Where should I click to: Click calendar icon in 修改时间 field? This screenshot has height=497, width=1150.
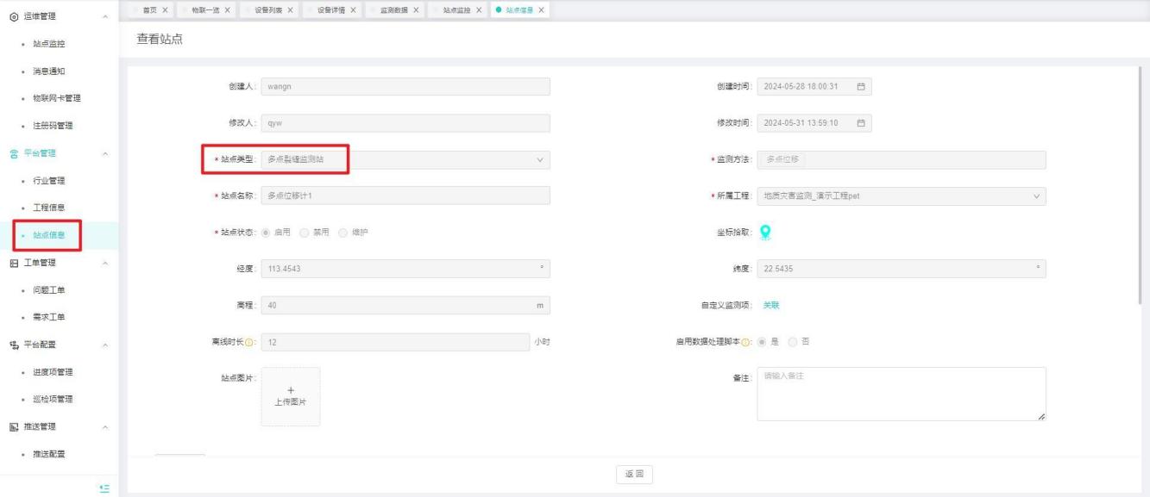[x=860, y=123]
